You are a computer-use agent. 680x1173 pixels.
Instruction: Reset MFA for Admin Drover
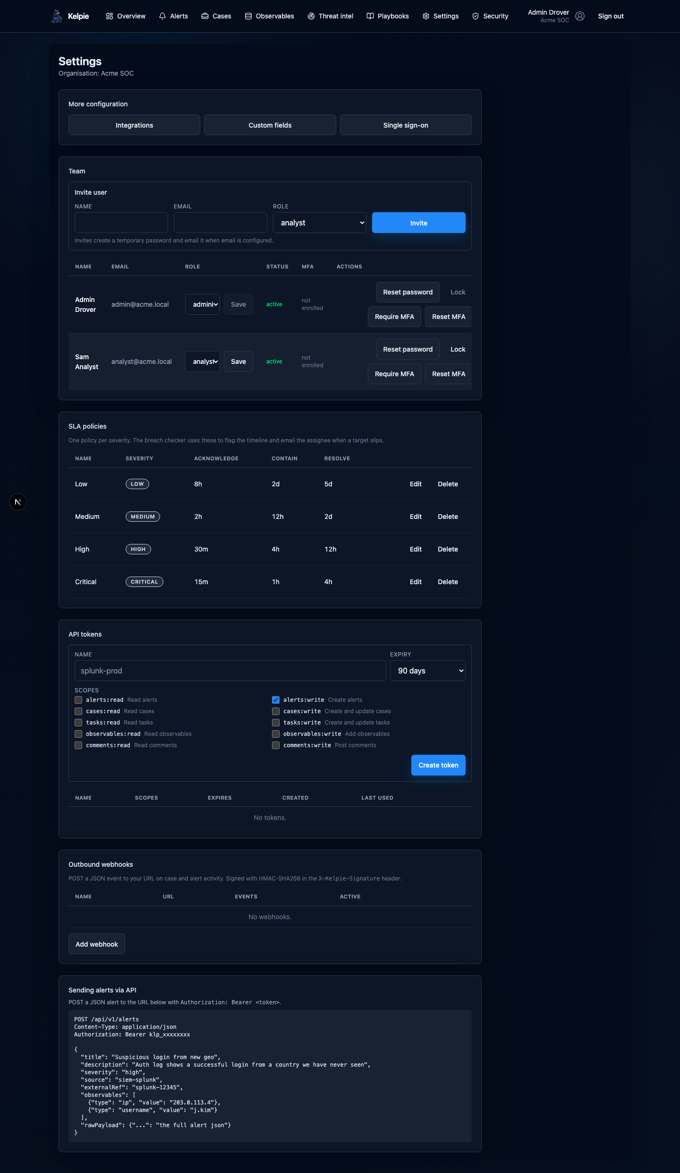tap(449, 317)
